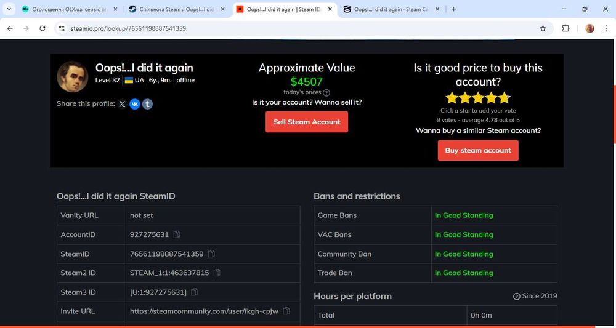Select the $4507 approximate value
The width and height of the screenshot is (616, 328).
[x=307, y=82]
